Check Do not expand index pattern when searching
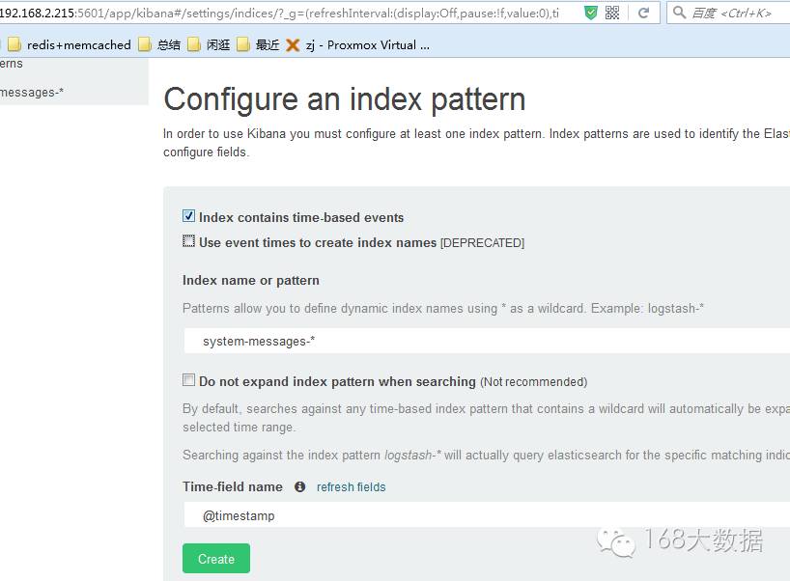This screenshot has width=790, height=581. [x=188, y=379]
